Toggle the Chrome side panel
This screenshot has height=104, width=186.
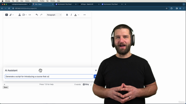point(177,8)
